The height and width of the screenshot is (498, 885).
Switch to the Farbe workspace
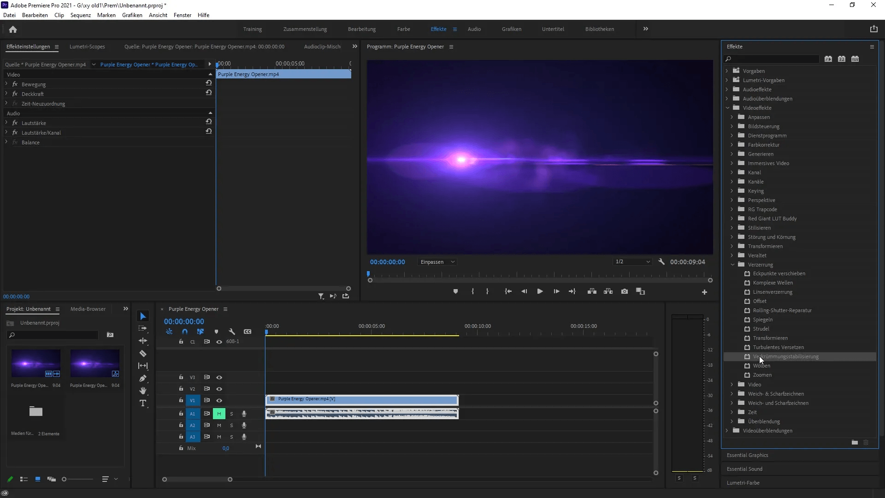pyautogui.click(x=403, y=29)
